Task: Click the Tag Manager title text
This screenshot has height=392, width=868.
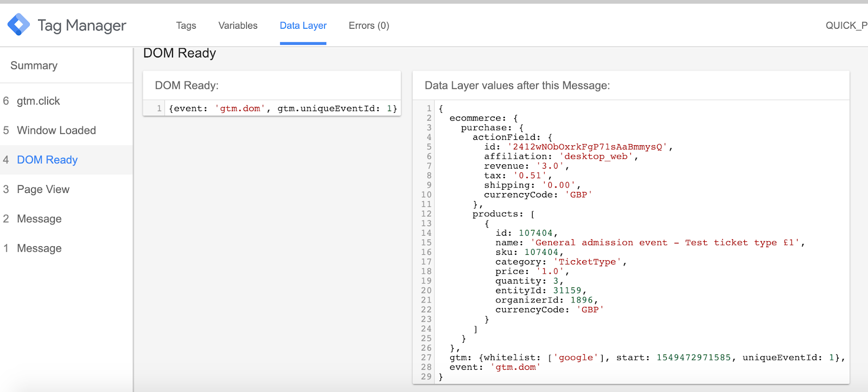Action: [82, 25]
